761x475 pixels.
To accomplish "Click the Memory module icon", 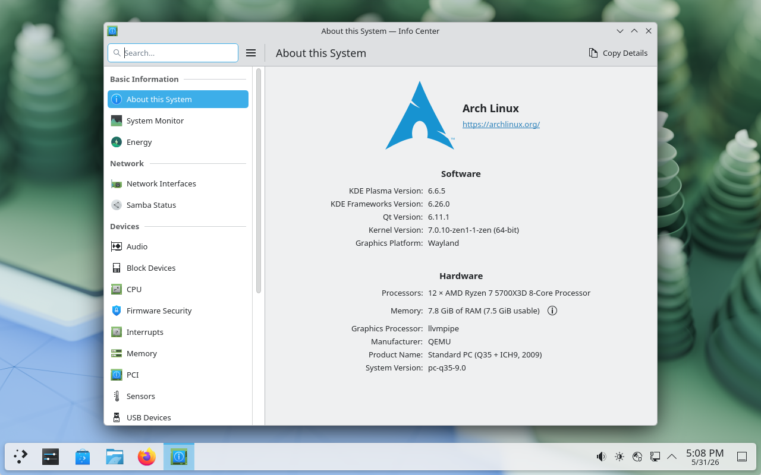I will 117,353.
